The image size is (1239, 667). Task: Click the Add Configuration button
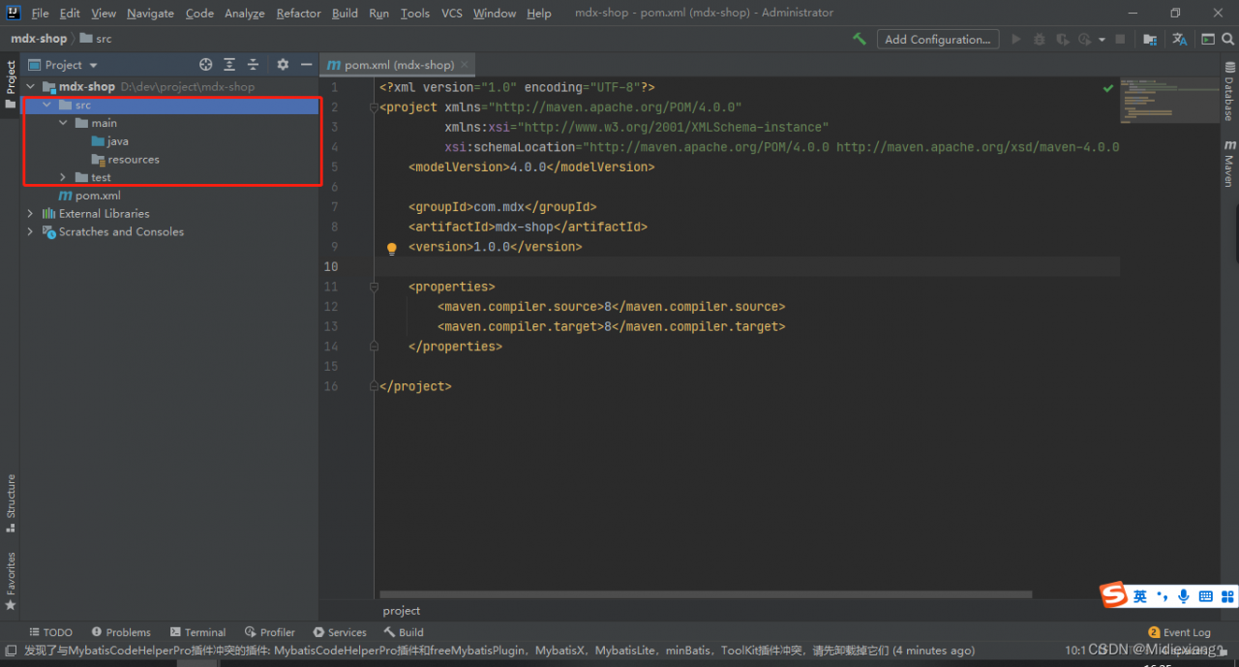click(x=937, y=40)
